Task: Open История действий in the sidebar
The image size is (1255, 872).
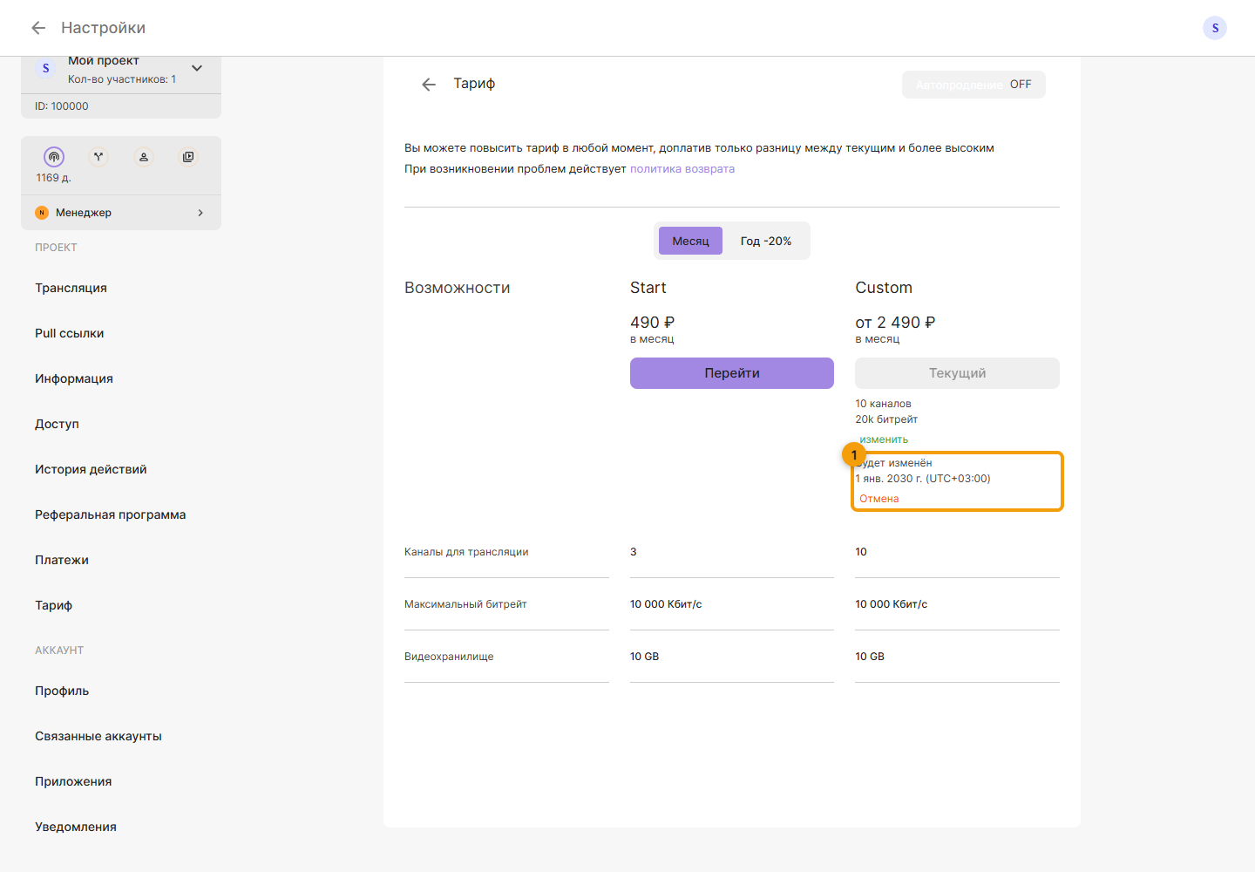Action: pos(91,469)
